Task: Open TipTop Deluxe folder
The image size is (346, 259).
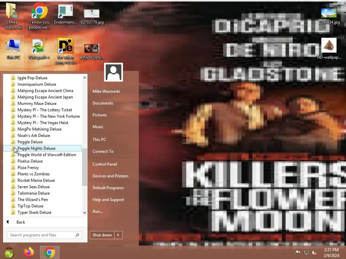Action: click(42, 206)
